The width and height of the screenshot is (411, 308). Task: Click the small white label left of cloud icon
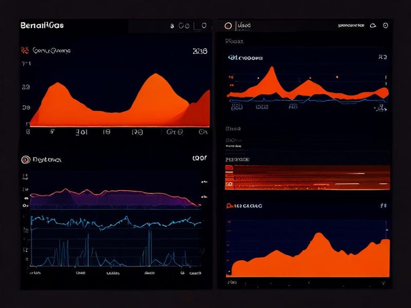point(351,25)
